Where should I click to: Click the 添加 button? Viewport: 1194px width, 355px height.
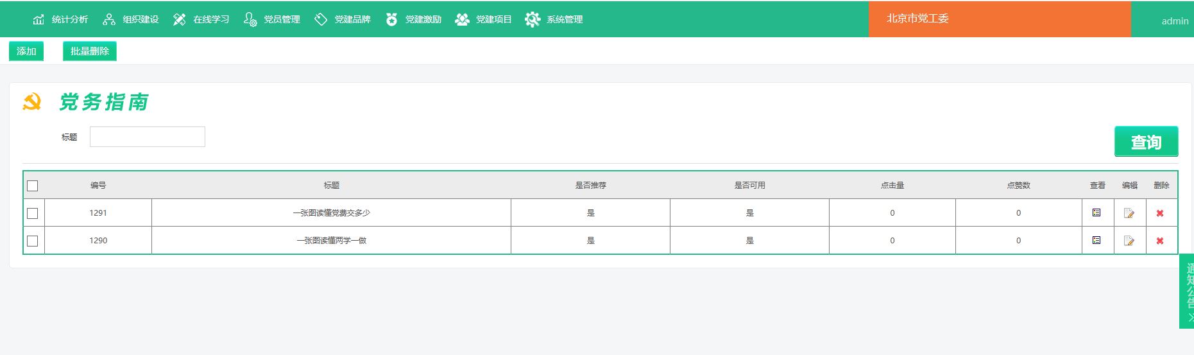[x=26, y=51]
